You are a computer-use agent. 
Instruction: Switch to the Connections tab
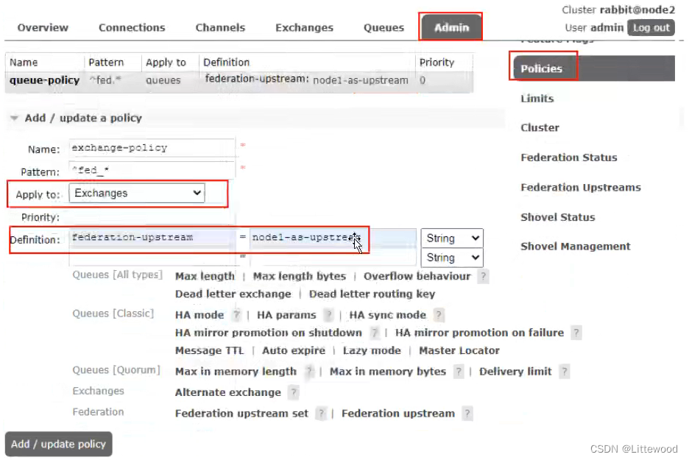click(x=132, y=28)
